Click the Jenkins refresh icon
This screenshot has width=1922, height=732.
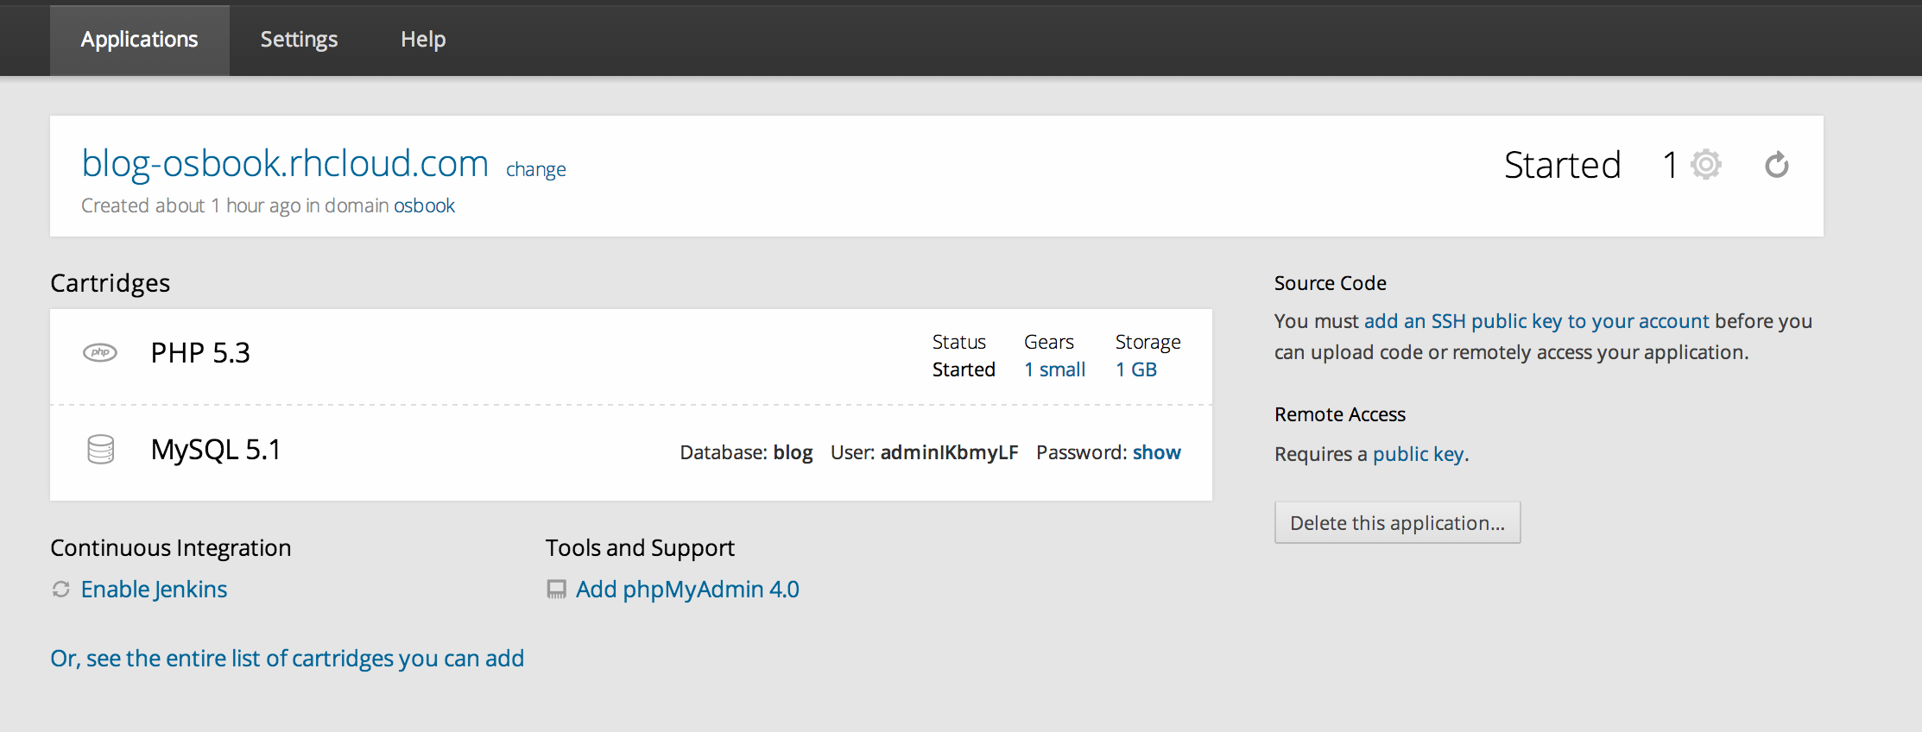[61, 590]
